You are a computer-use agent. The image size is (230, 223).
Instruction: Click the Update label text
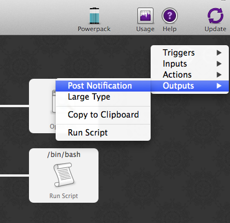[x=216, y=29]
